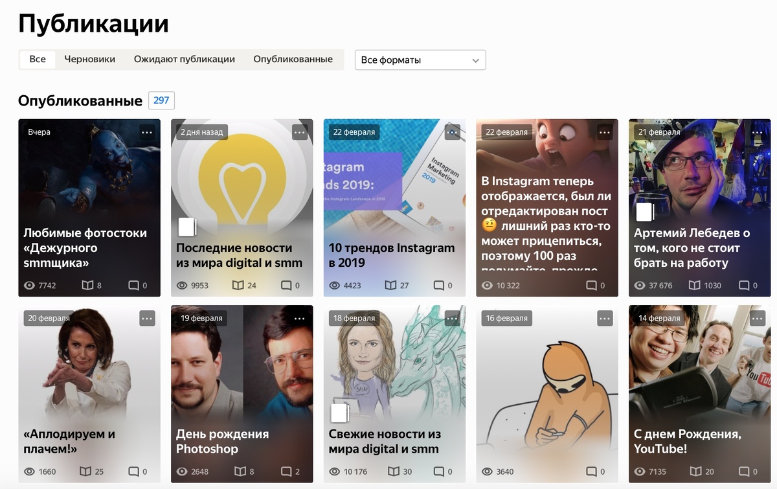Switch to Ожидают публикации tab
This screenshot has height=489, width=777.
[x=185, y=59]
